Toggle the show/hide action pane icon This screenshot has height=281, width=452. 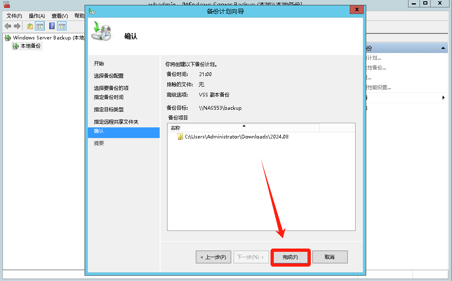tap(62, 26)
